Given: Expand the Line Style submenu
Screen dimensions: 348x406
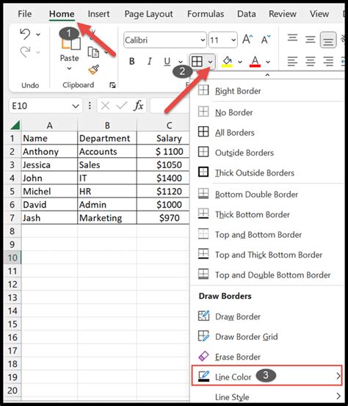Looking at the screenshot, I should tap(267, 396).
